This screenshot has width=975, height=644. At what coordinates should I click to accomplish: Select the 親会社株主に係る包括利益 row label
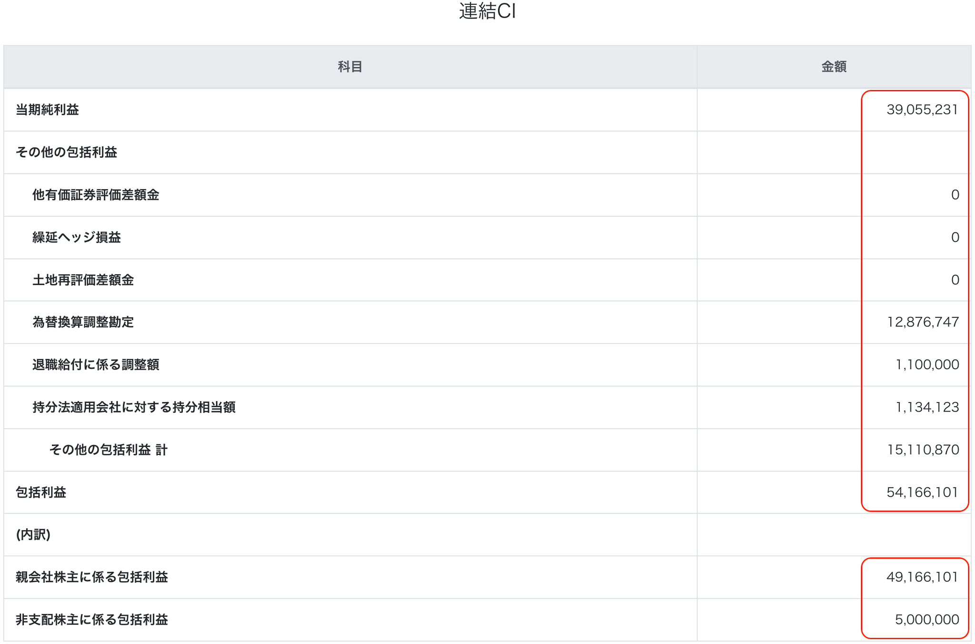pos(91,577)
